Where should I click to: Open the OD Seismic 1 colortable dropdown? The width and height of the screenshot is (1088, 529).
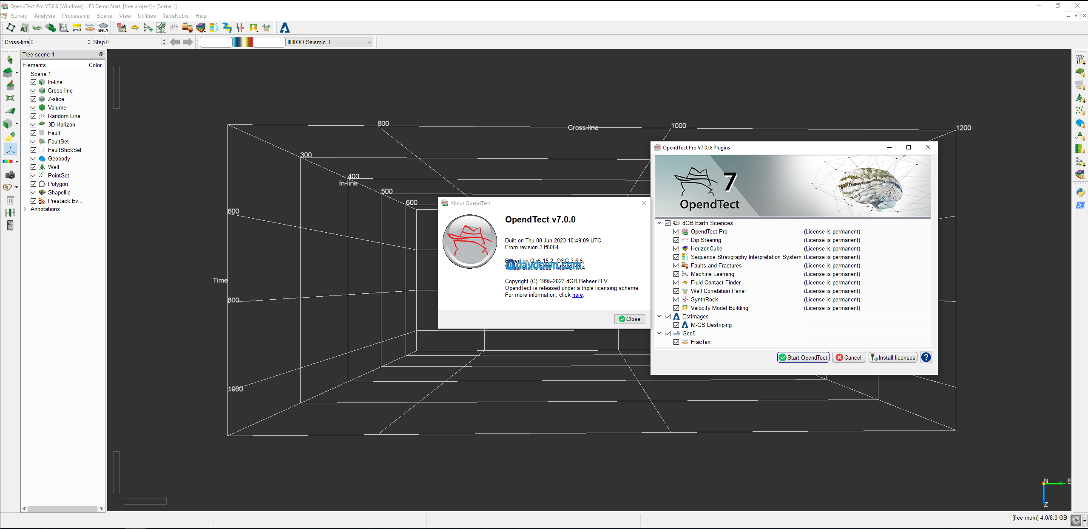tap(330, 42)
